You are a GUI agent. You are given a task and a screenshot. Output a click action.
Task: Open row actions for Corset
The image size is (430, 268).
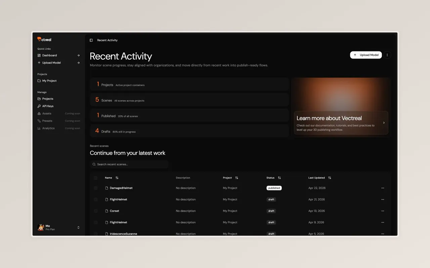[383, 211]
